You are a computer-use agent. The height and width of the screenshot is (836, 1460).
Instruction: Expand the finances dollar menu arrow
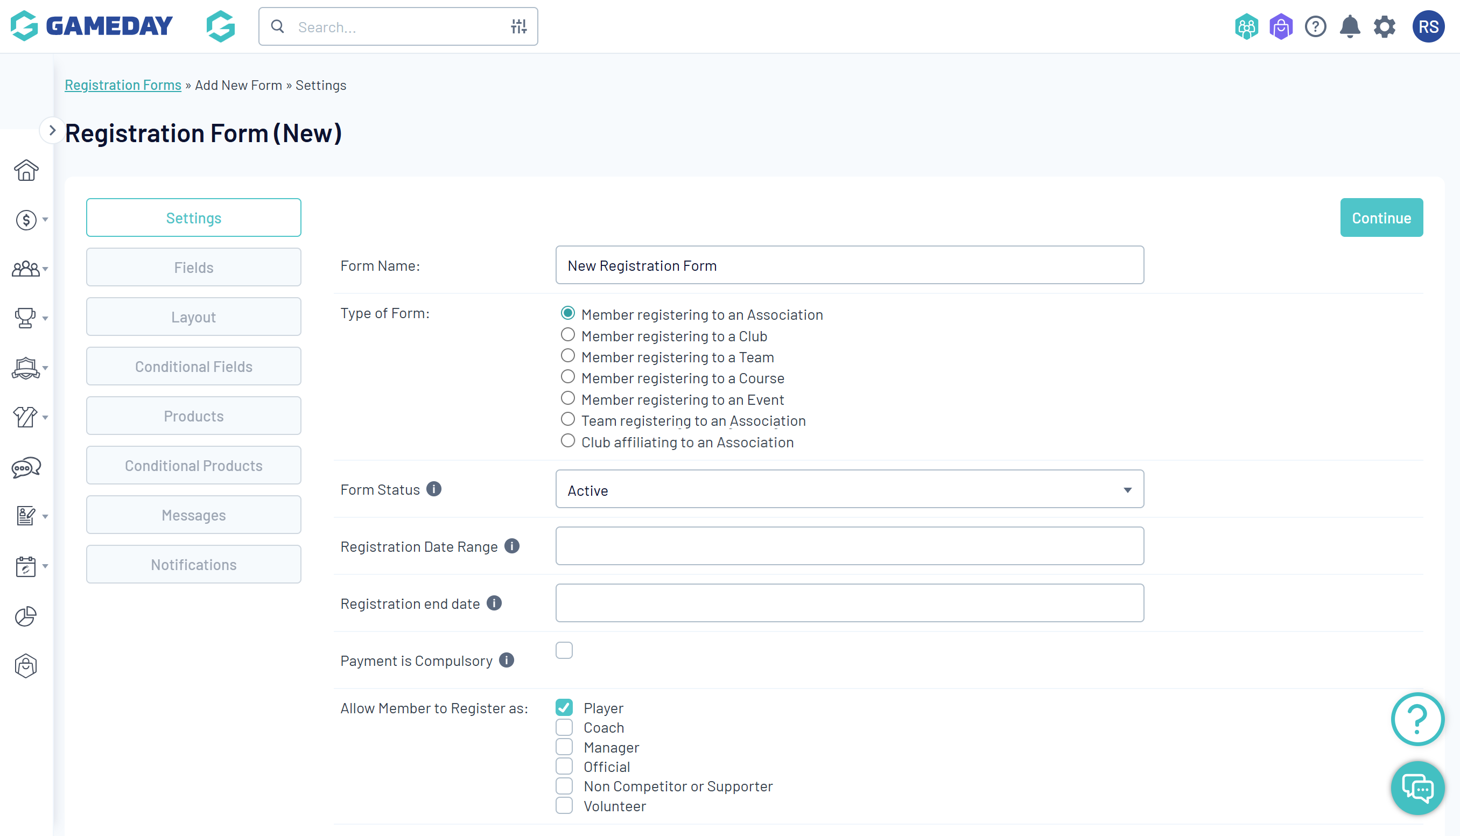[45, 219]
